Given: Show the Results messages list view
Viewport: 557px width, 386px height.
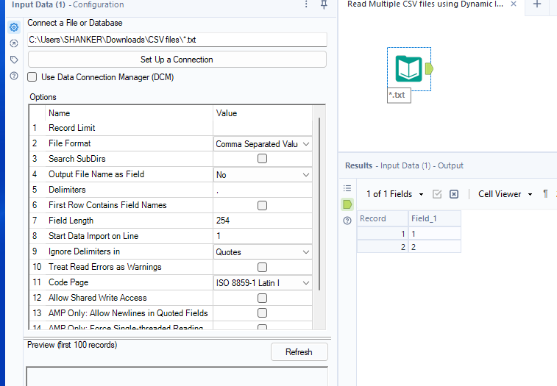Looking at the screenshot, I should [x=347, y=189].
